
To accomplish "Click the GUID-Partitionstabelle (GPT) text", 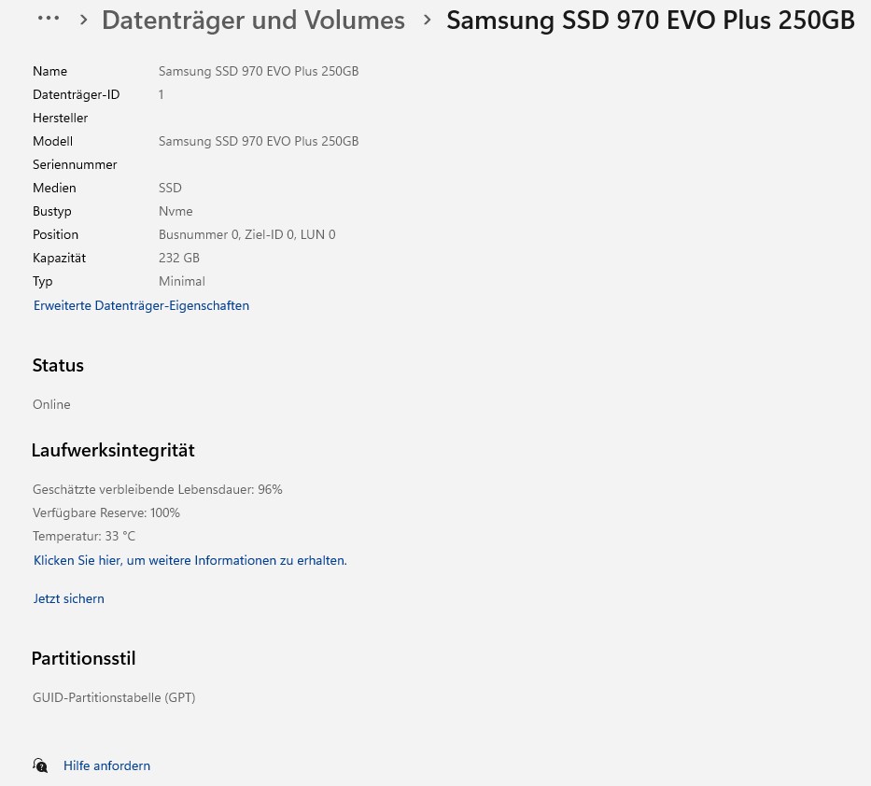I will tap(114, 697).
